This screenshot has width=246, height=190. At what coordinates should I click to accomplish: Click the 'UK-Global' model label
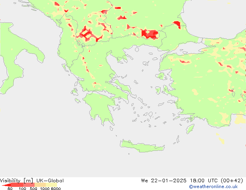(50, 181)
